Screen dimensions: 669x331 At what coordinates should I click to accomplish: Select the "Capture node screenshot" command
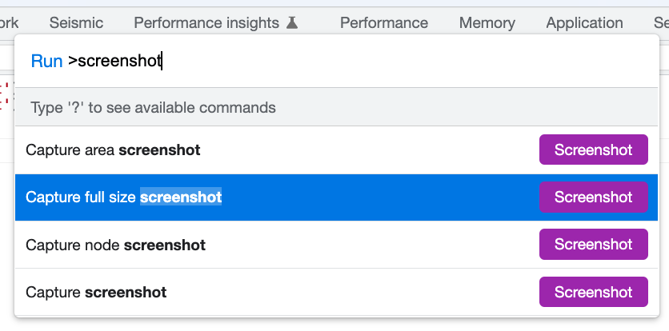[115, 245]
